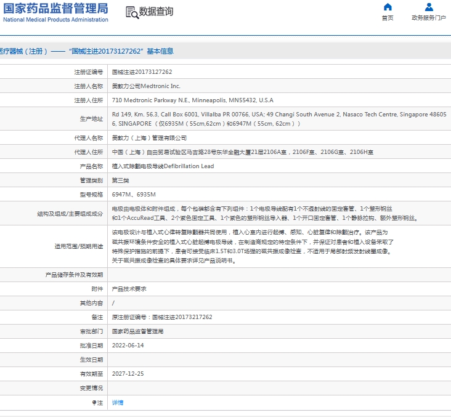Image resolution: width=451 pixels, height=417 pixels.
Task: Select remark 原注册证编号：国械注进20173217262
Action: 162,317
